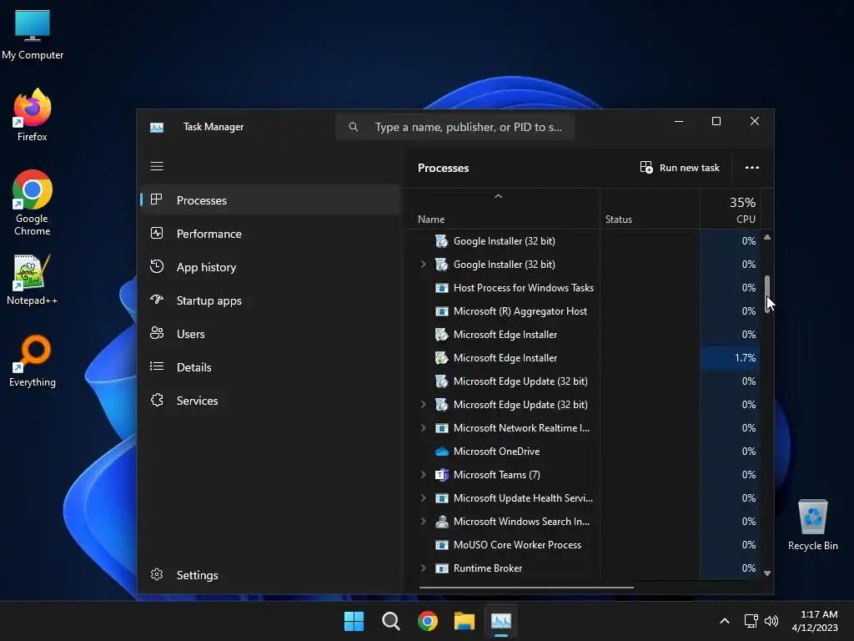Click the scroll up arrow of process list
Image resolution: width=854 pixels, height=641 pixels.
(767, 237)
